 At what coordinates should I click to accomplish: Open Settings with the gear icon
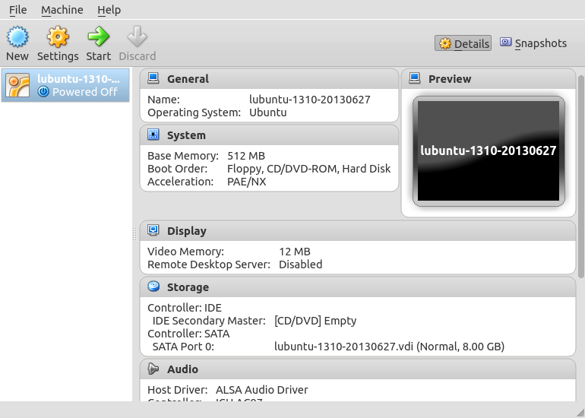pyautogui.click(x=58, y=36)
